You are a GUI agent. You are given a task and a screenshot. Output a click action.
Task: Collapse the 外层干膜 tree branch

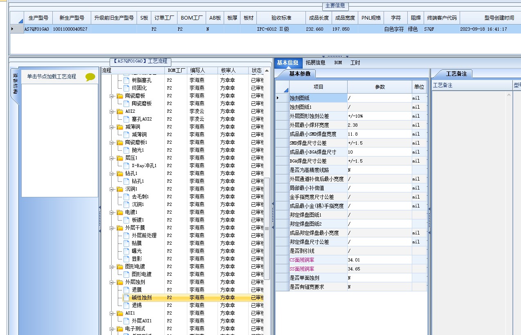(x=112, y=228)
